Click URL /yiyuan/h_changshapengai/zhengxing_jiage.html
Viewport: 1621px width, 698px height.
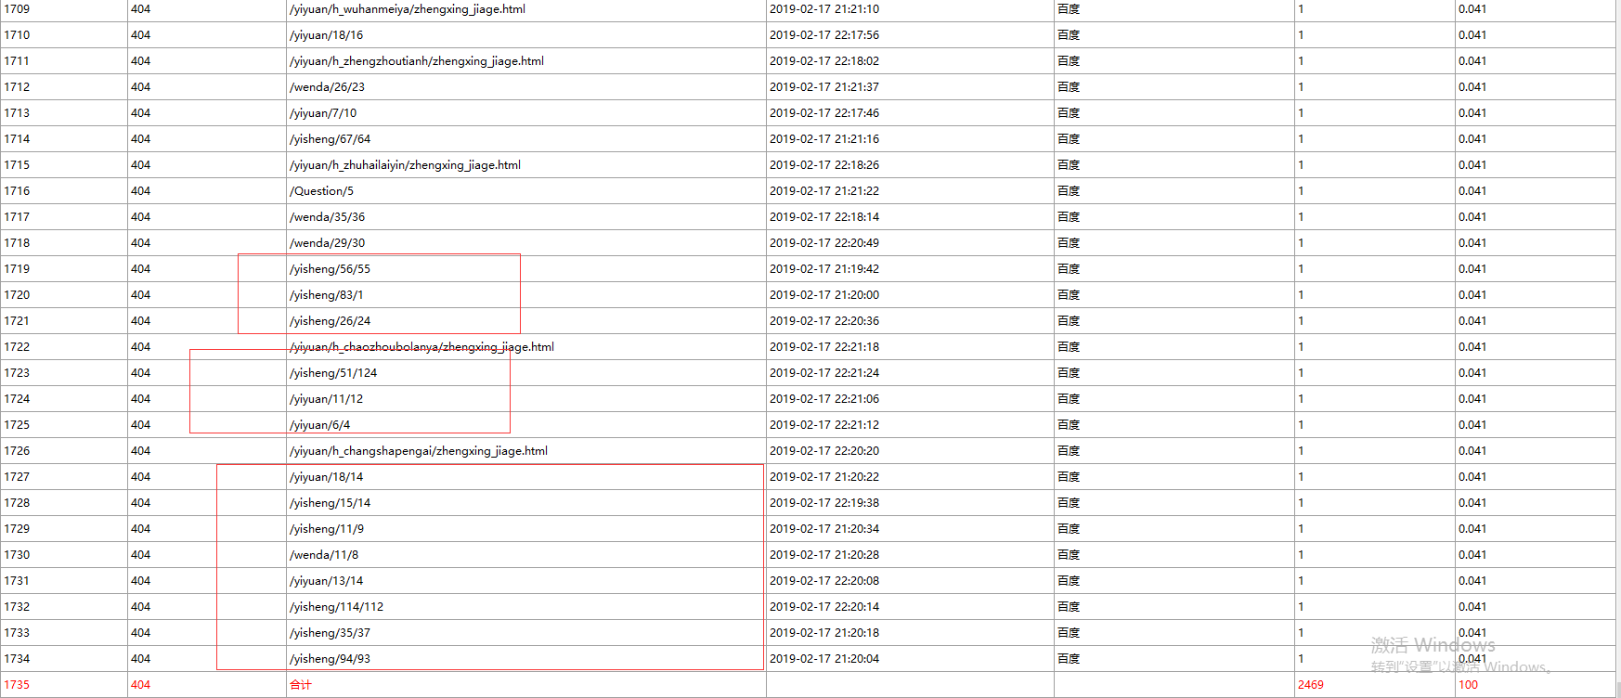pos(419,451)
